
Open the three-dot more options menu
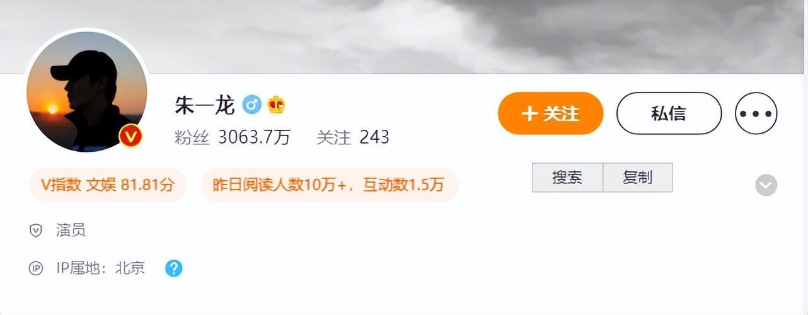pyautogui.click(x=756, y=113)
